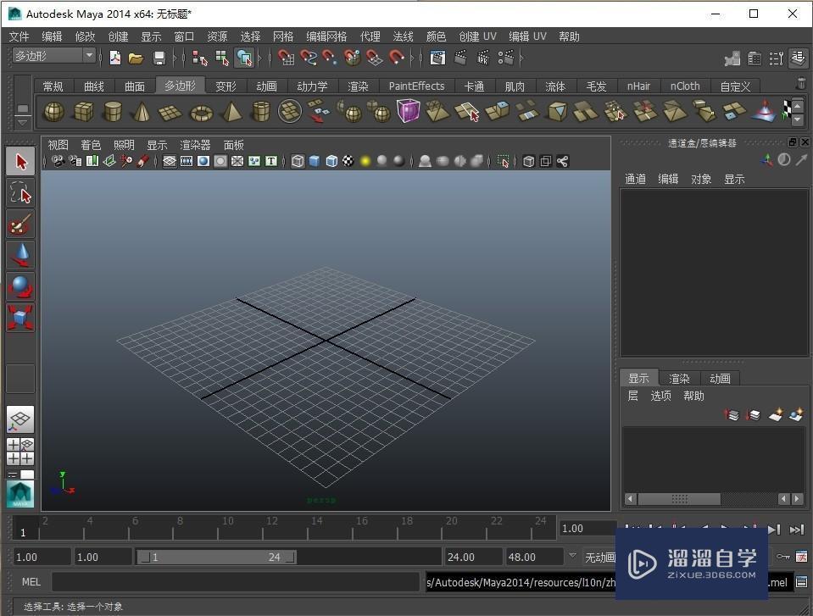Toggle isolate select in viewport toolbar
Screen dimensions: 813x616
(x=503, y=161)
